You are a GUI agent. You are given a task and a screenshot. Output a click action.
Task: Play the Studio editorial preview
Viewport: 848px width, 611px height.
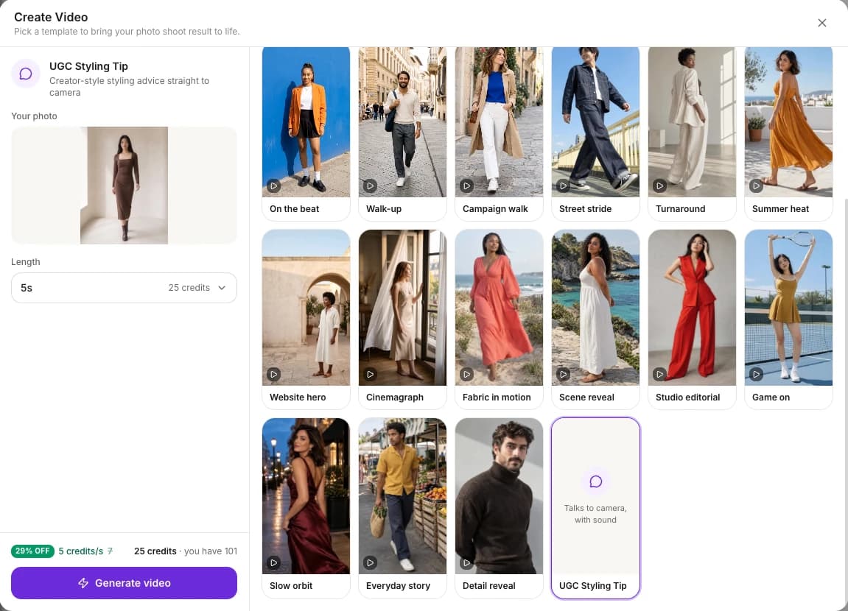660,374
